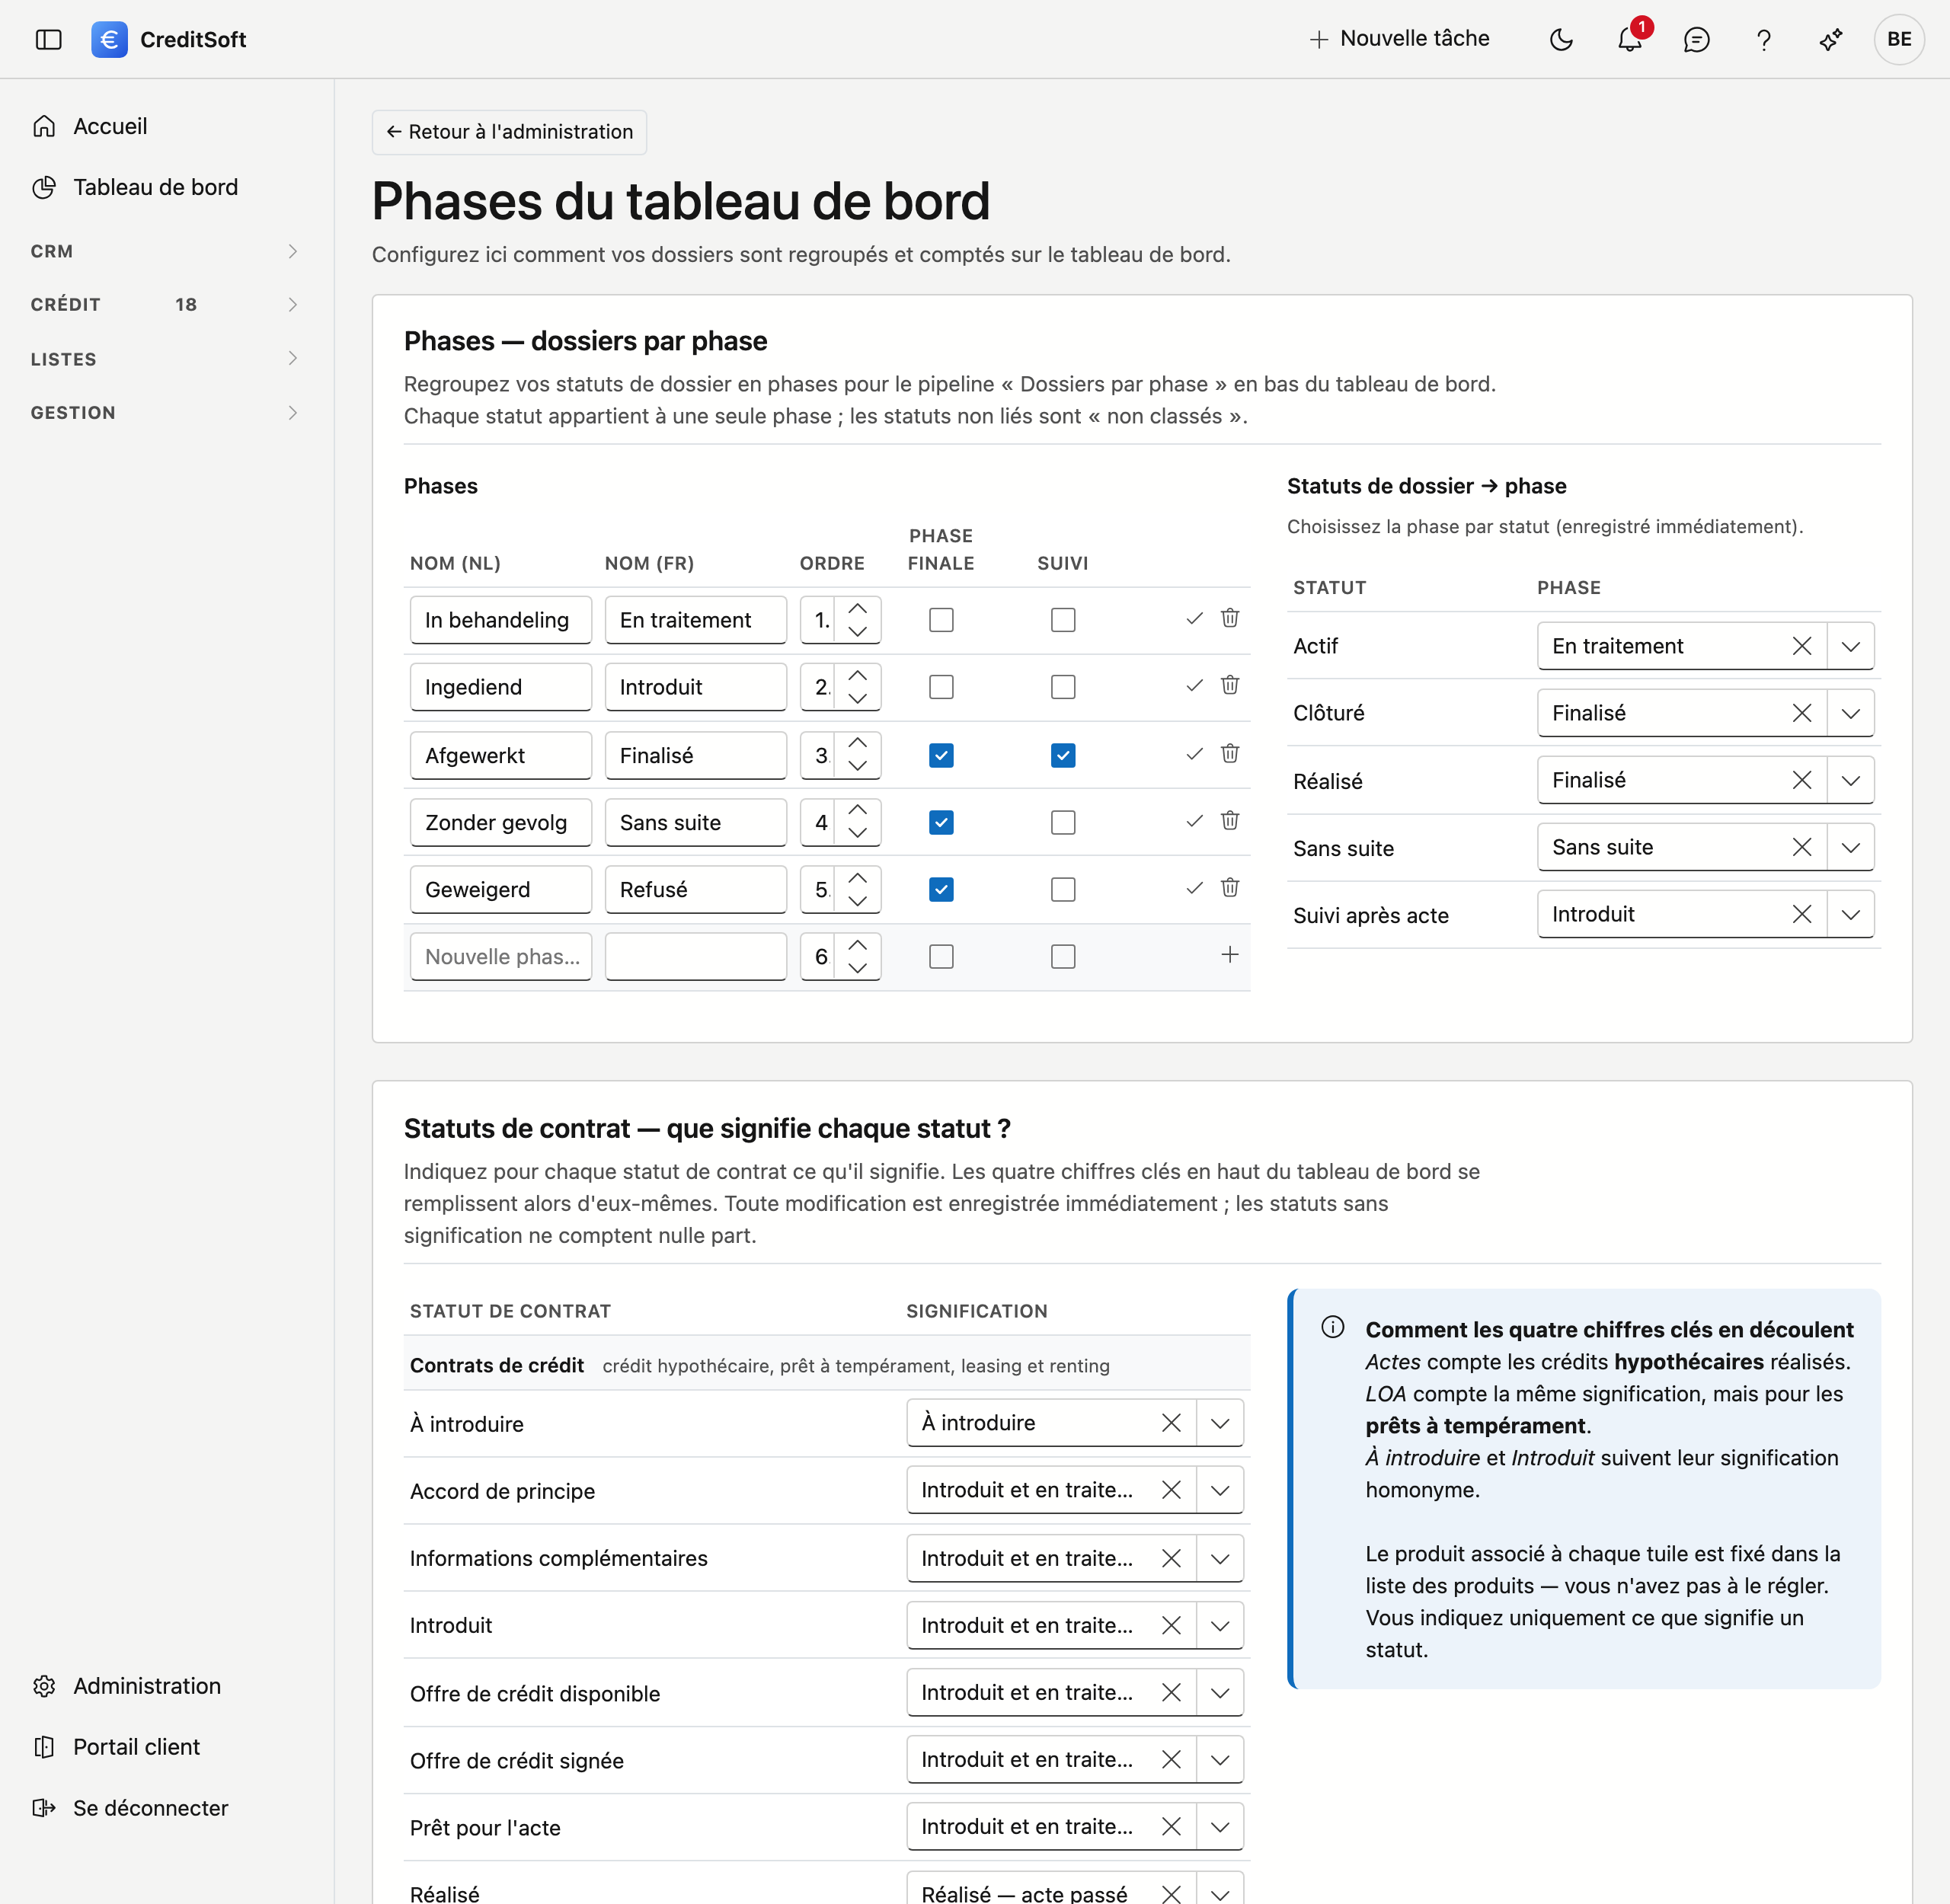Focus the Nouvelle phase NL name field
This screenshot has width=1950, height=1904.
tap(501, 957)
